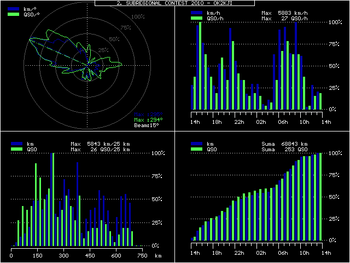This screenshot has width=350, height=263.
Task: Click the 'km/h' legend label
Action: pos(215,13)
